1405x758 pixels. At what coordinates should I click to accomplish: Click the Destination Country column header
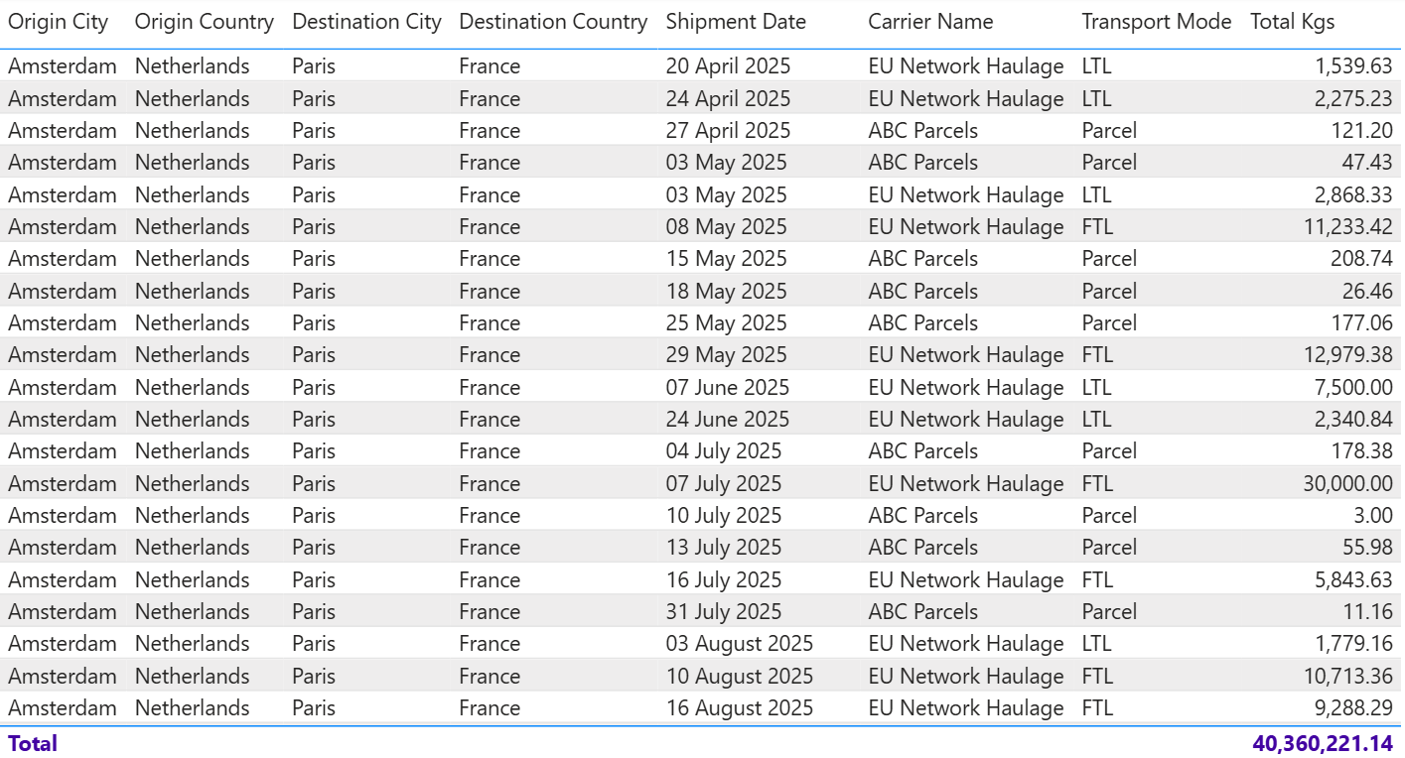tap(553, 22)
